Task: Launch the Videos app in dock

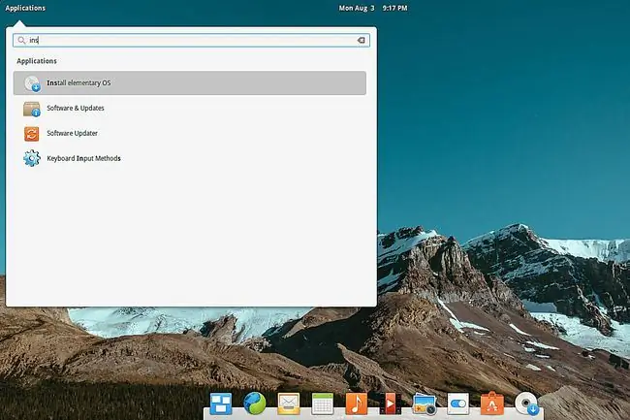Action: (x=391, y=404)
